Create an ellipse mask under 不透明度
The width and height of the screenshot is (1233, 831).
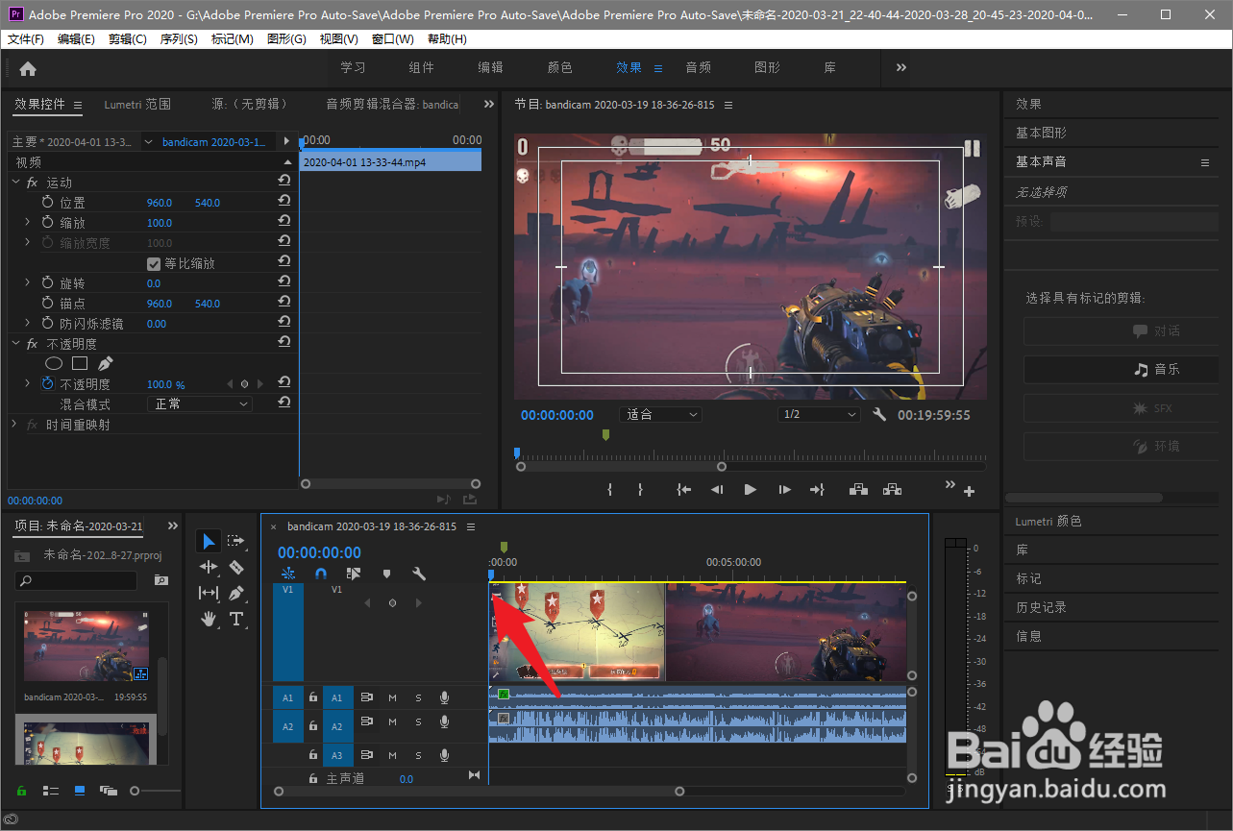pos(55,363)
